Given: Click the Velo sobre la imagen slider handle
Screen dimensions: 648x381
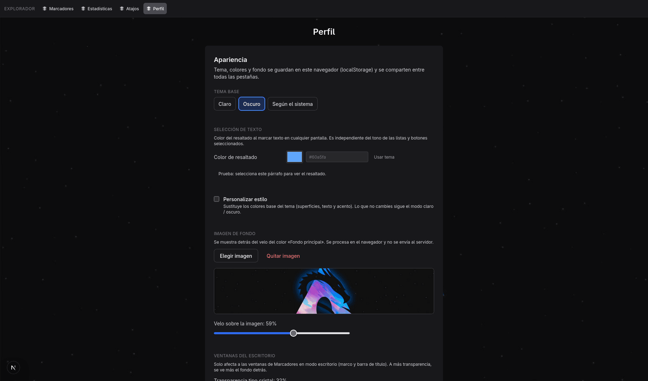Looking at the screenshot, I should coord(294,333).
